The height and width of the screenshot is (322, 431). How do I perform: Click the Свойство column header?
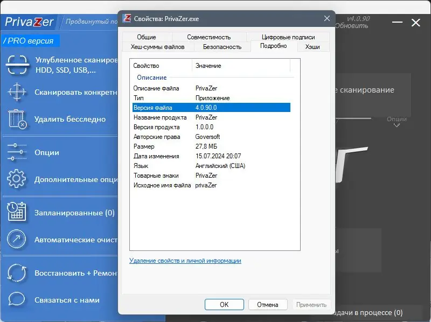tap(161, 66)
